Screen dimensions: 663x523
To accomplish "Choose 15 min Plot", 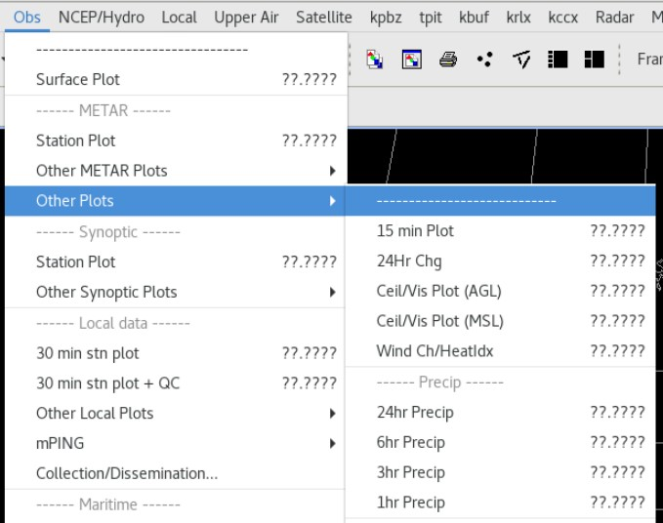I will 501,230.
